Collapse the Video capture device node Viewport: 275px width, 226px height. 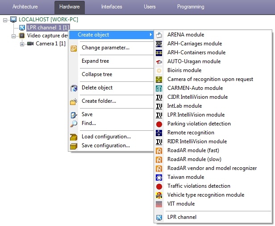click(14, 36)
